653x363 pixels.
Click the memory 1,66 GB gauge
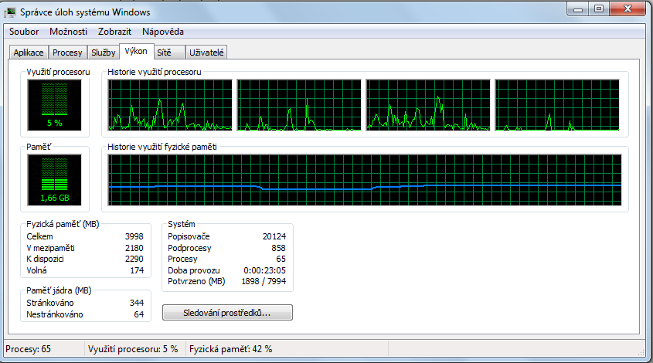coord(55,180)
